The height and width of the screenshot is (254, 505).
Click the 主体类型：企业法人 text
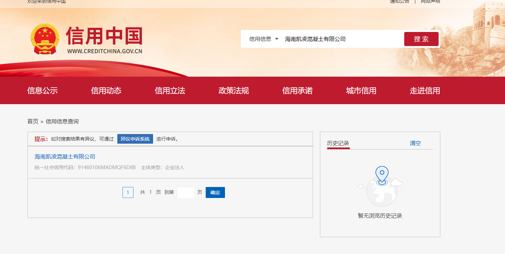point(163,167)
